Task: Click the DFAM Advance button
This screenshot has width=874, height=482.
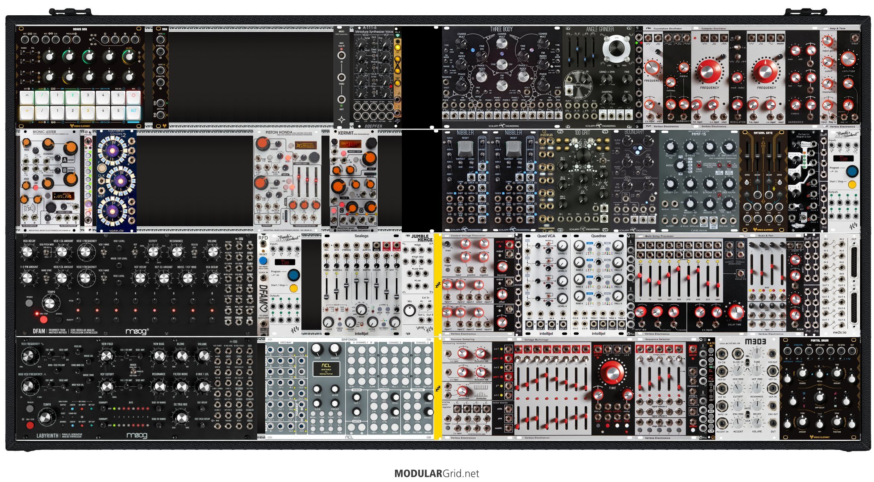Action: 59,320
